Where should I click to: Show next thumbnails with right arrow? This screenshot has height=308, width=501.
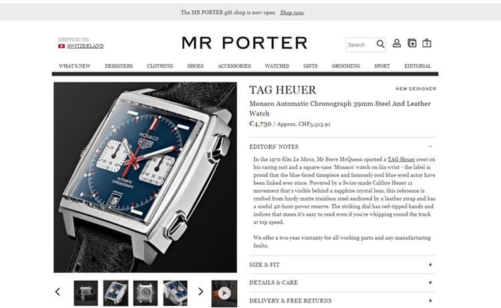[200, 292]
